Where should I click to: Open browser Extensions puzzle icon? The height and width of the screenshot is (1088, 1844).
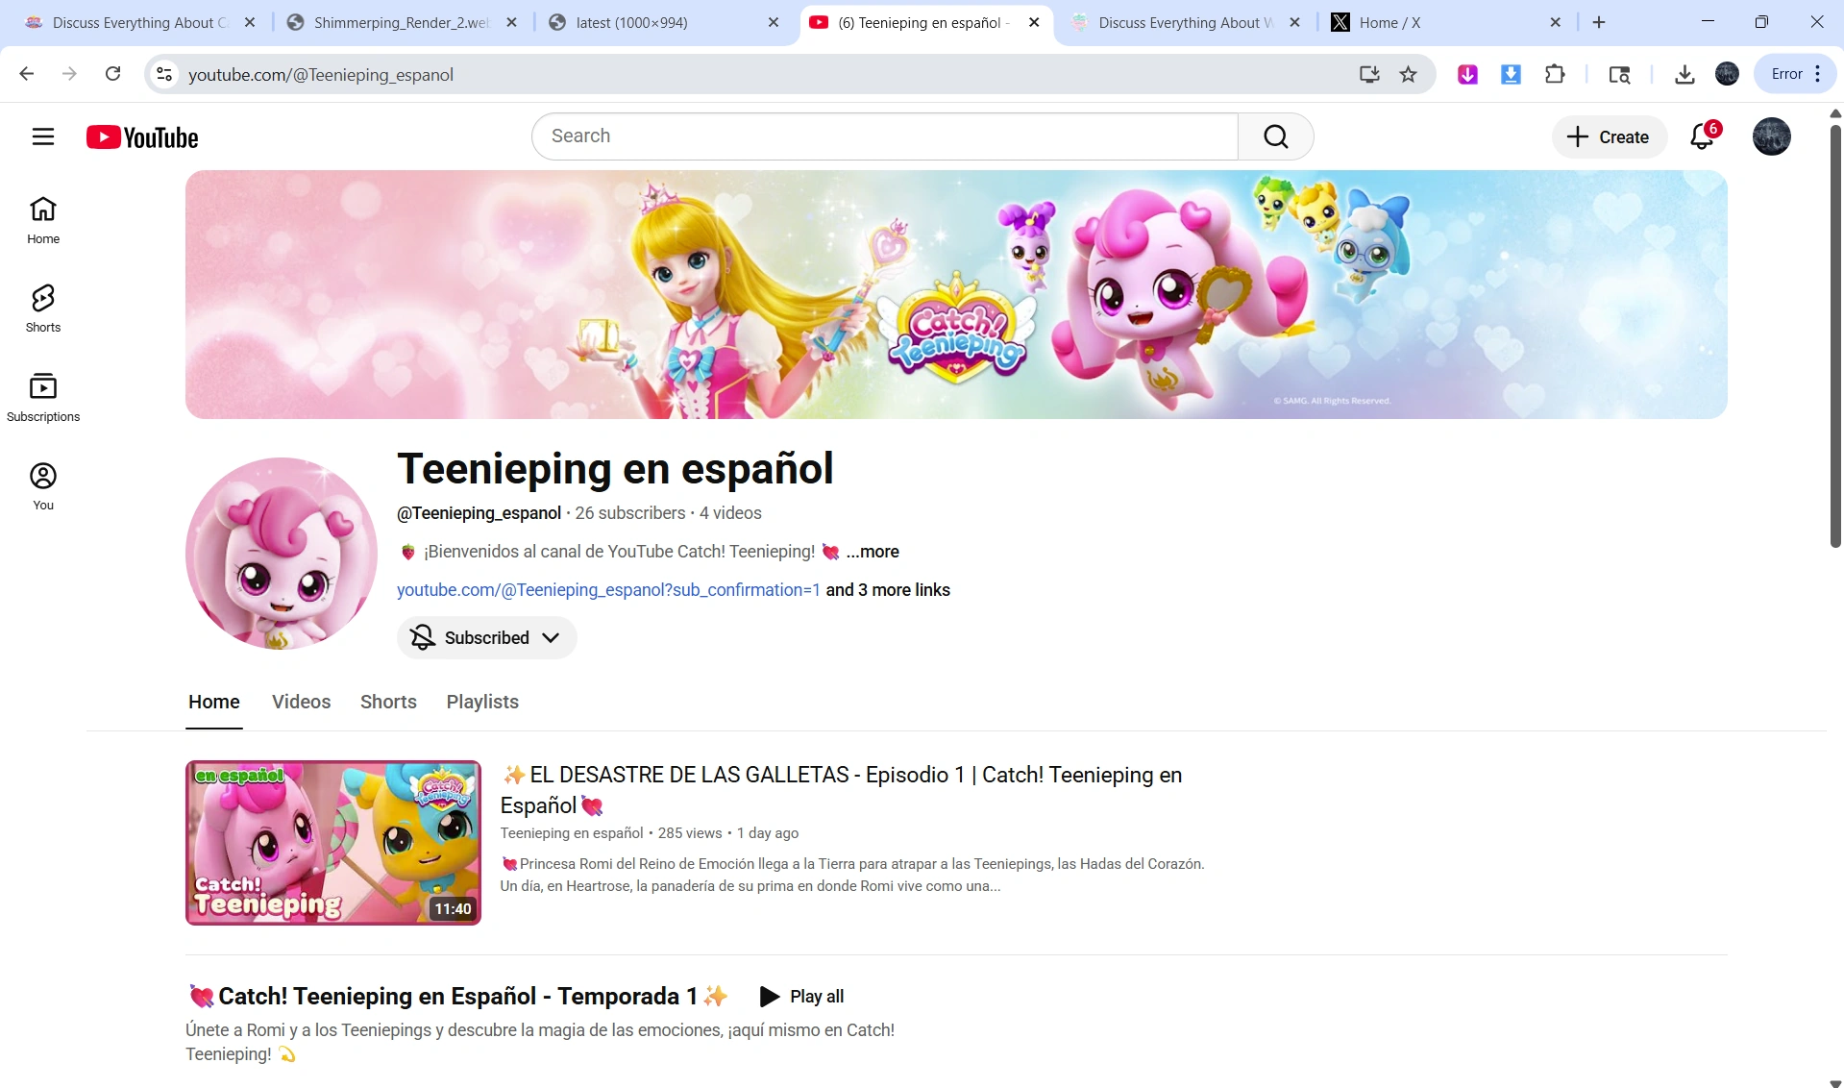click(x=1555, y=74)
